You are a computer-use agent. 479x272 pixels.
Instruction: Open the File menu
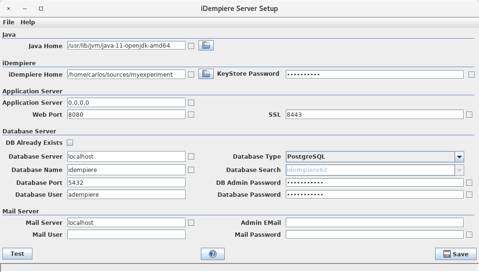point(9,22)
